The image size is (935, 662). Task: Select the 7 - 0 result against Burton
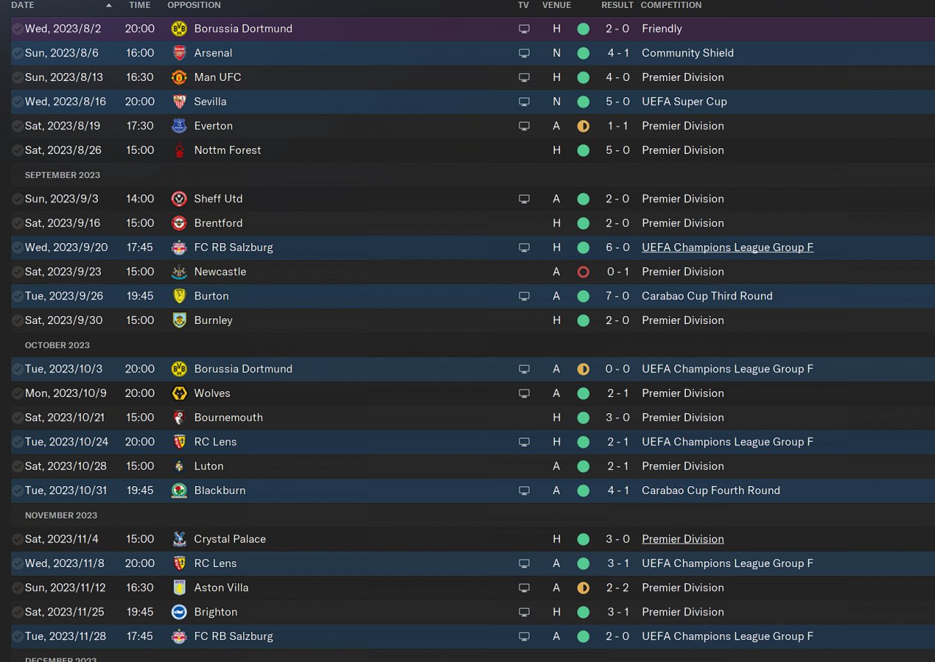[x=617, y=296]
